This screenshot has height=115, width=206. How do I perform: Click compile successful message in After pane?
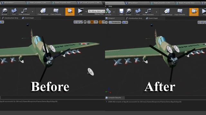click(145, 102)
